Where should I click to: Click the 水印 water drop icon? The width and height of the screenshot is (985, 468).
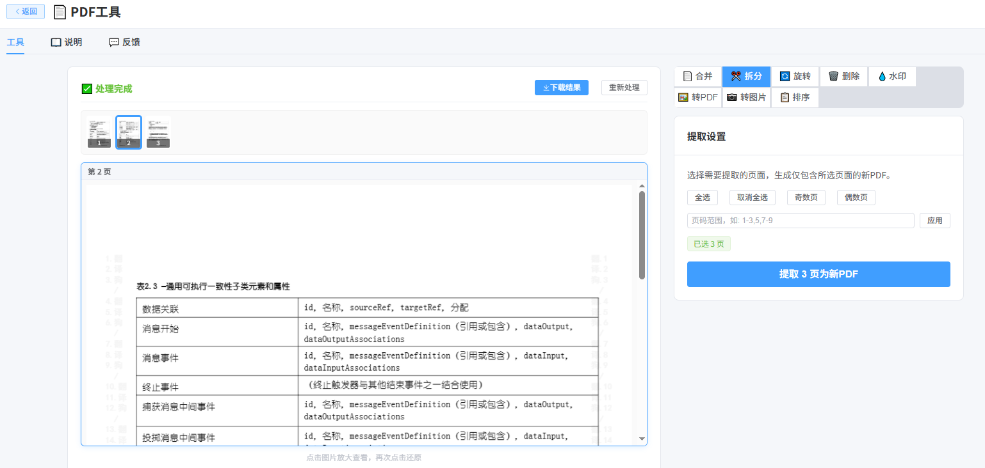click(x=882, y=76)
